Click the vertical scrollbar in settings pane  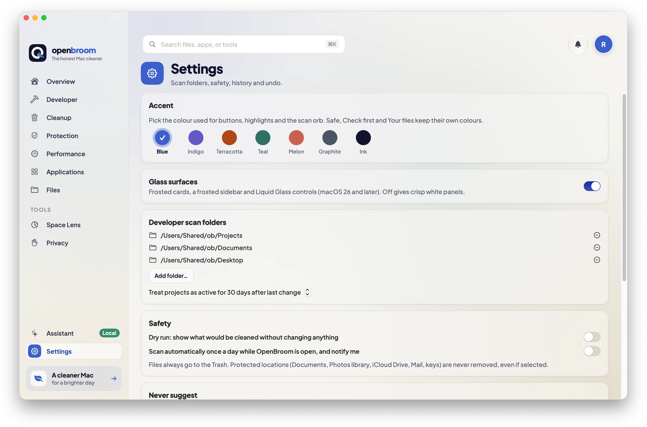(624, 187)
